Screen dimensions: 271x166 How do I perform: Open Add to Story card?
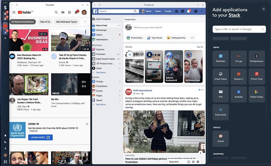134,66
